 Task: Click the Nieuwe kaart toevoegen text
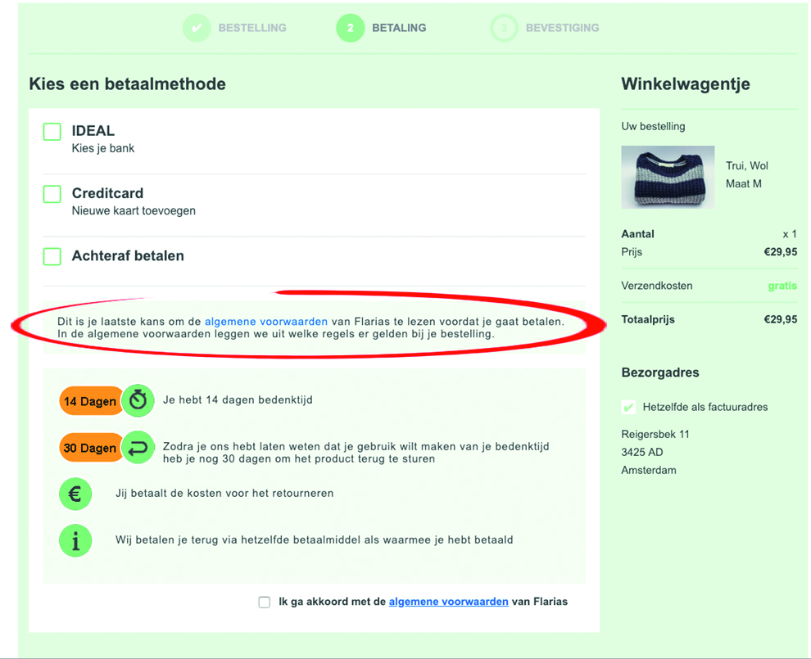pos(134,210)
